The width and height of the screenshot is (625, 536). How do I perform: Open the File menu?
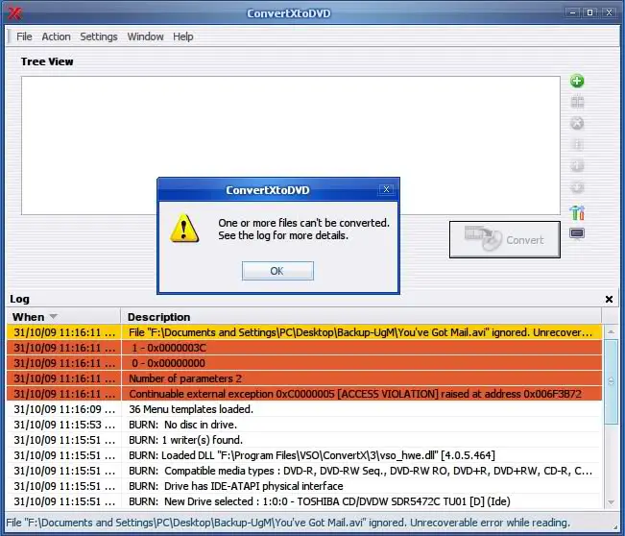pos(24,37)
